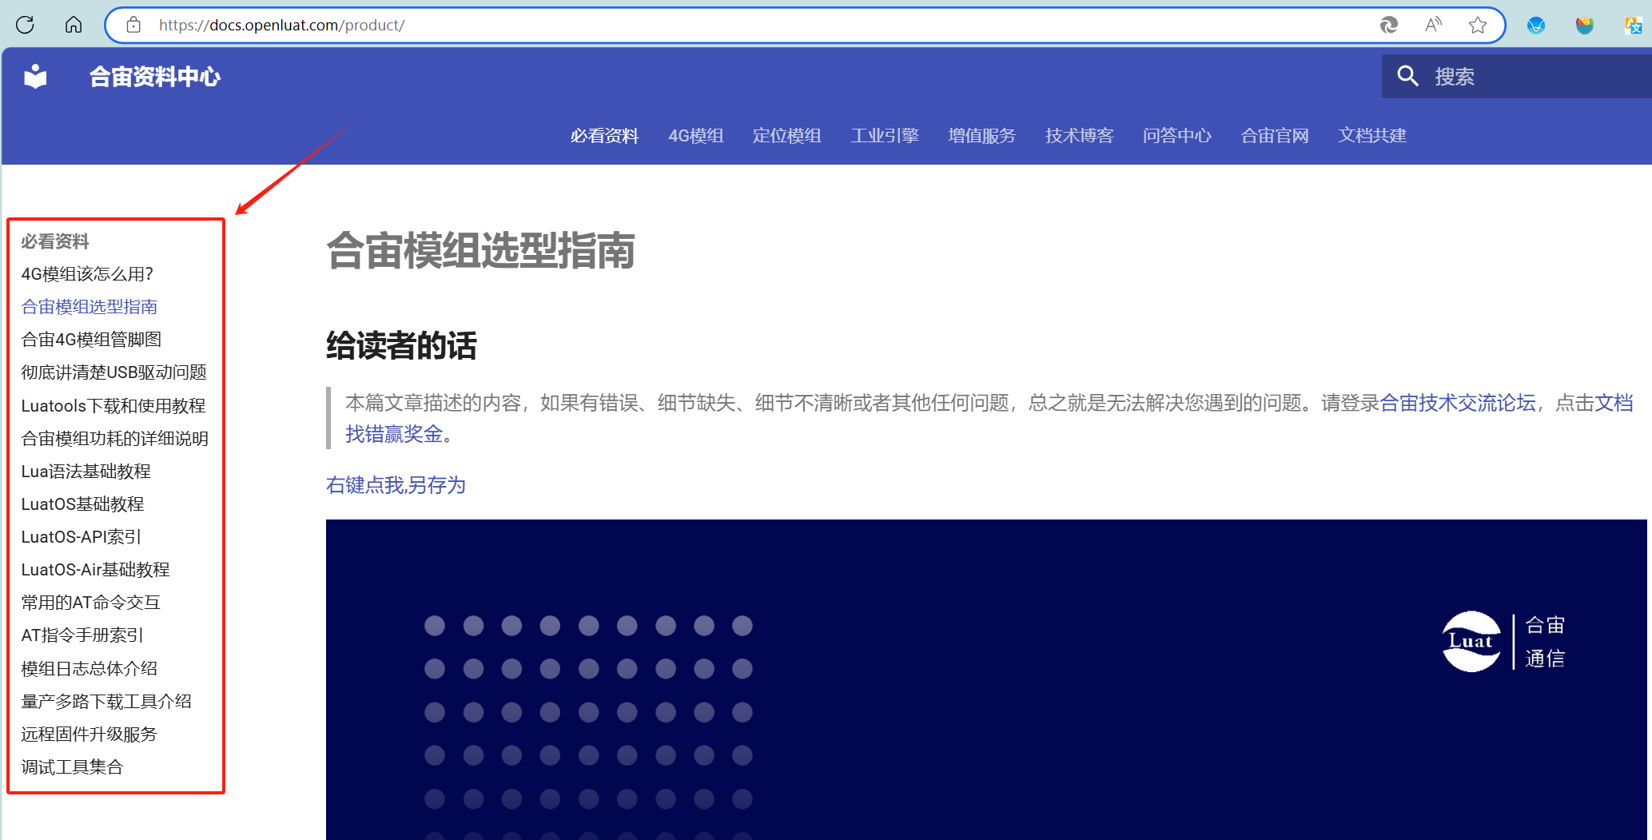Viewport: 1652px width, 840px height.
Task: Click the browser refresh icon
Action: click(x=25, y=25)
